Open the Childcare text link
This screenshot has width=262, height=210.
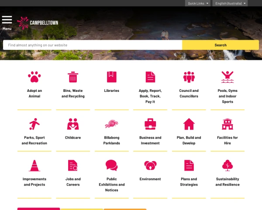[x=73, y=138]
